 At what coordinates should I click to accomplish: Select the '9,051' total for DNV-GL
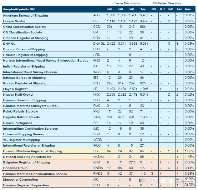(144, 43)
